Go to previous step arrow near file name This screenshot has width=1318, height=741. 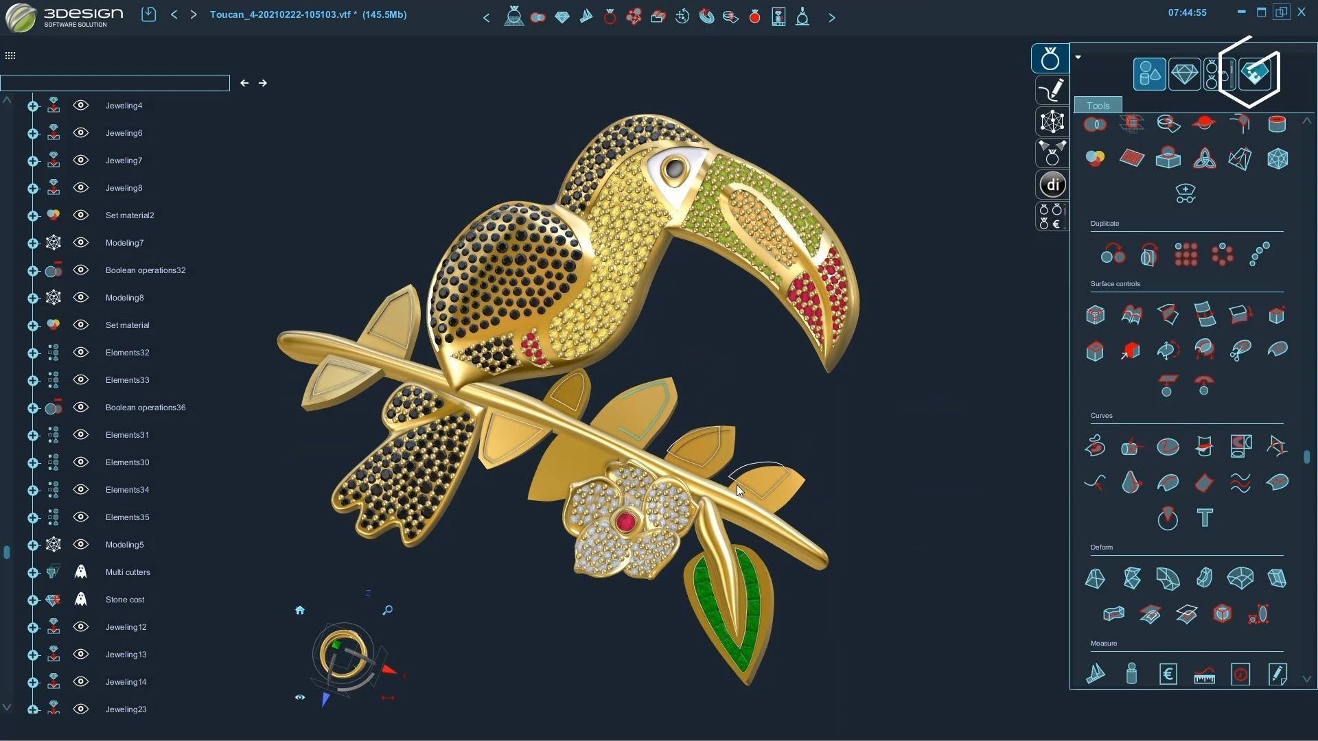174,14
